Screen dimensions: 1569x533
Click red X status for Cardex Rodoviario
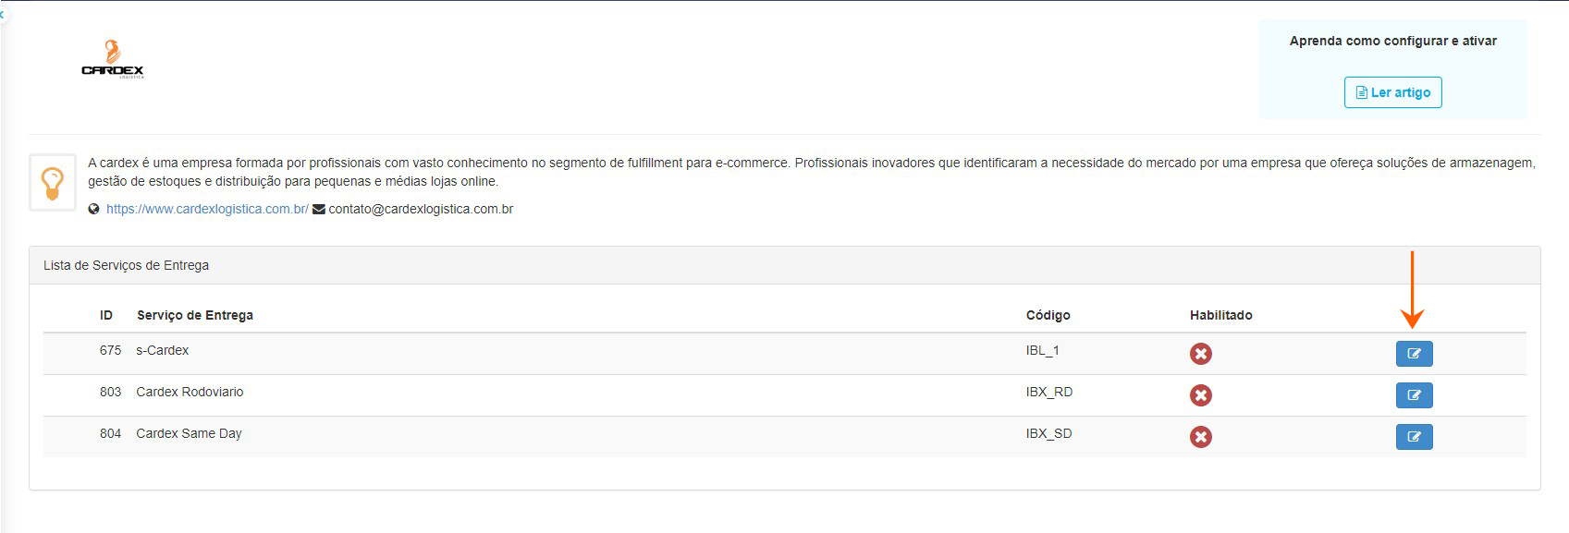[x=1200, y=395]
